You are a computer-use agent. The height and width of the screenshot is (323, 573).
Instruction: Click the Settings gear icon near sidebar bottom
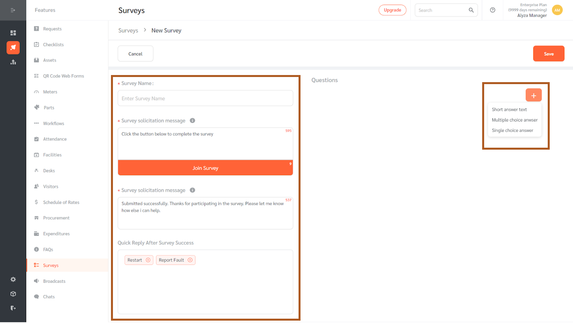13,279
